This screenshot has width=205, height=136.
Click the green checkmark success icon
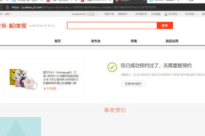click(x=112, y=67)
